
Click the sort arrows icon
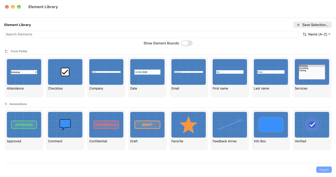click(305, 34)
